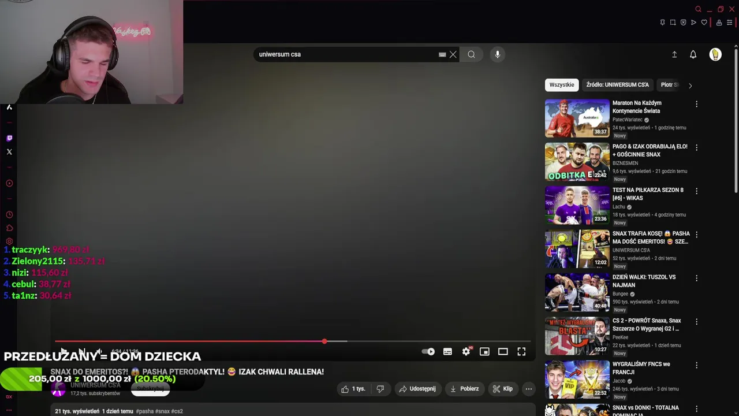Click the BIZNESMEN channel name

coord(625,163)
